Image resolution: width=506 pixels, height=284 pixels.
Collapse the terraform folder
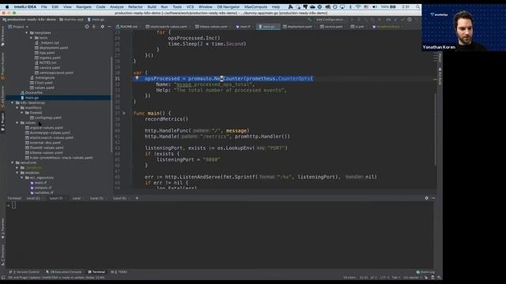coord(13,163)
